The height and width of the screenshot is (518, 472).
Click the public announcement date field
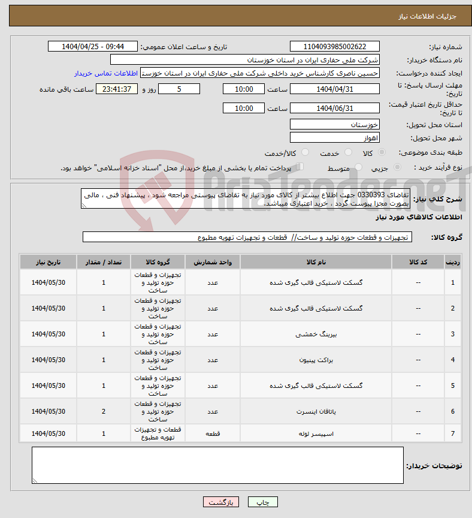(x=93, y=47)
